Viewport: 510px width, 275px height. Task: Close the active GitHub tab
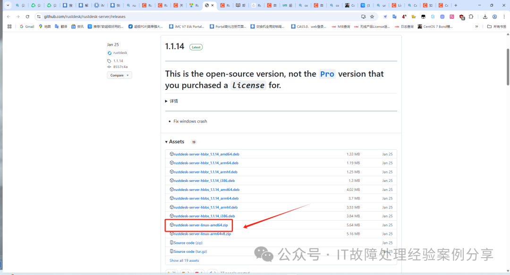(212, 5)
